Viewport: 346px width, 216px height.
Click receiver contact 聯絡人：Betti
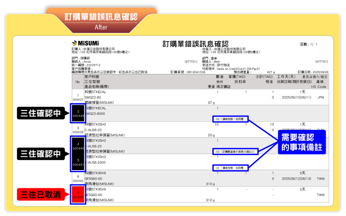click(x=211, y=61)
